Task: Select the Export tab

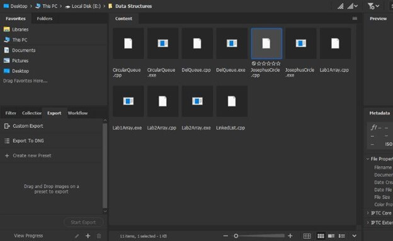Action: pos(54,113)
